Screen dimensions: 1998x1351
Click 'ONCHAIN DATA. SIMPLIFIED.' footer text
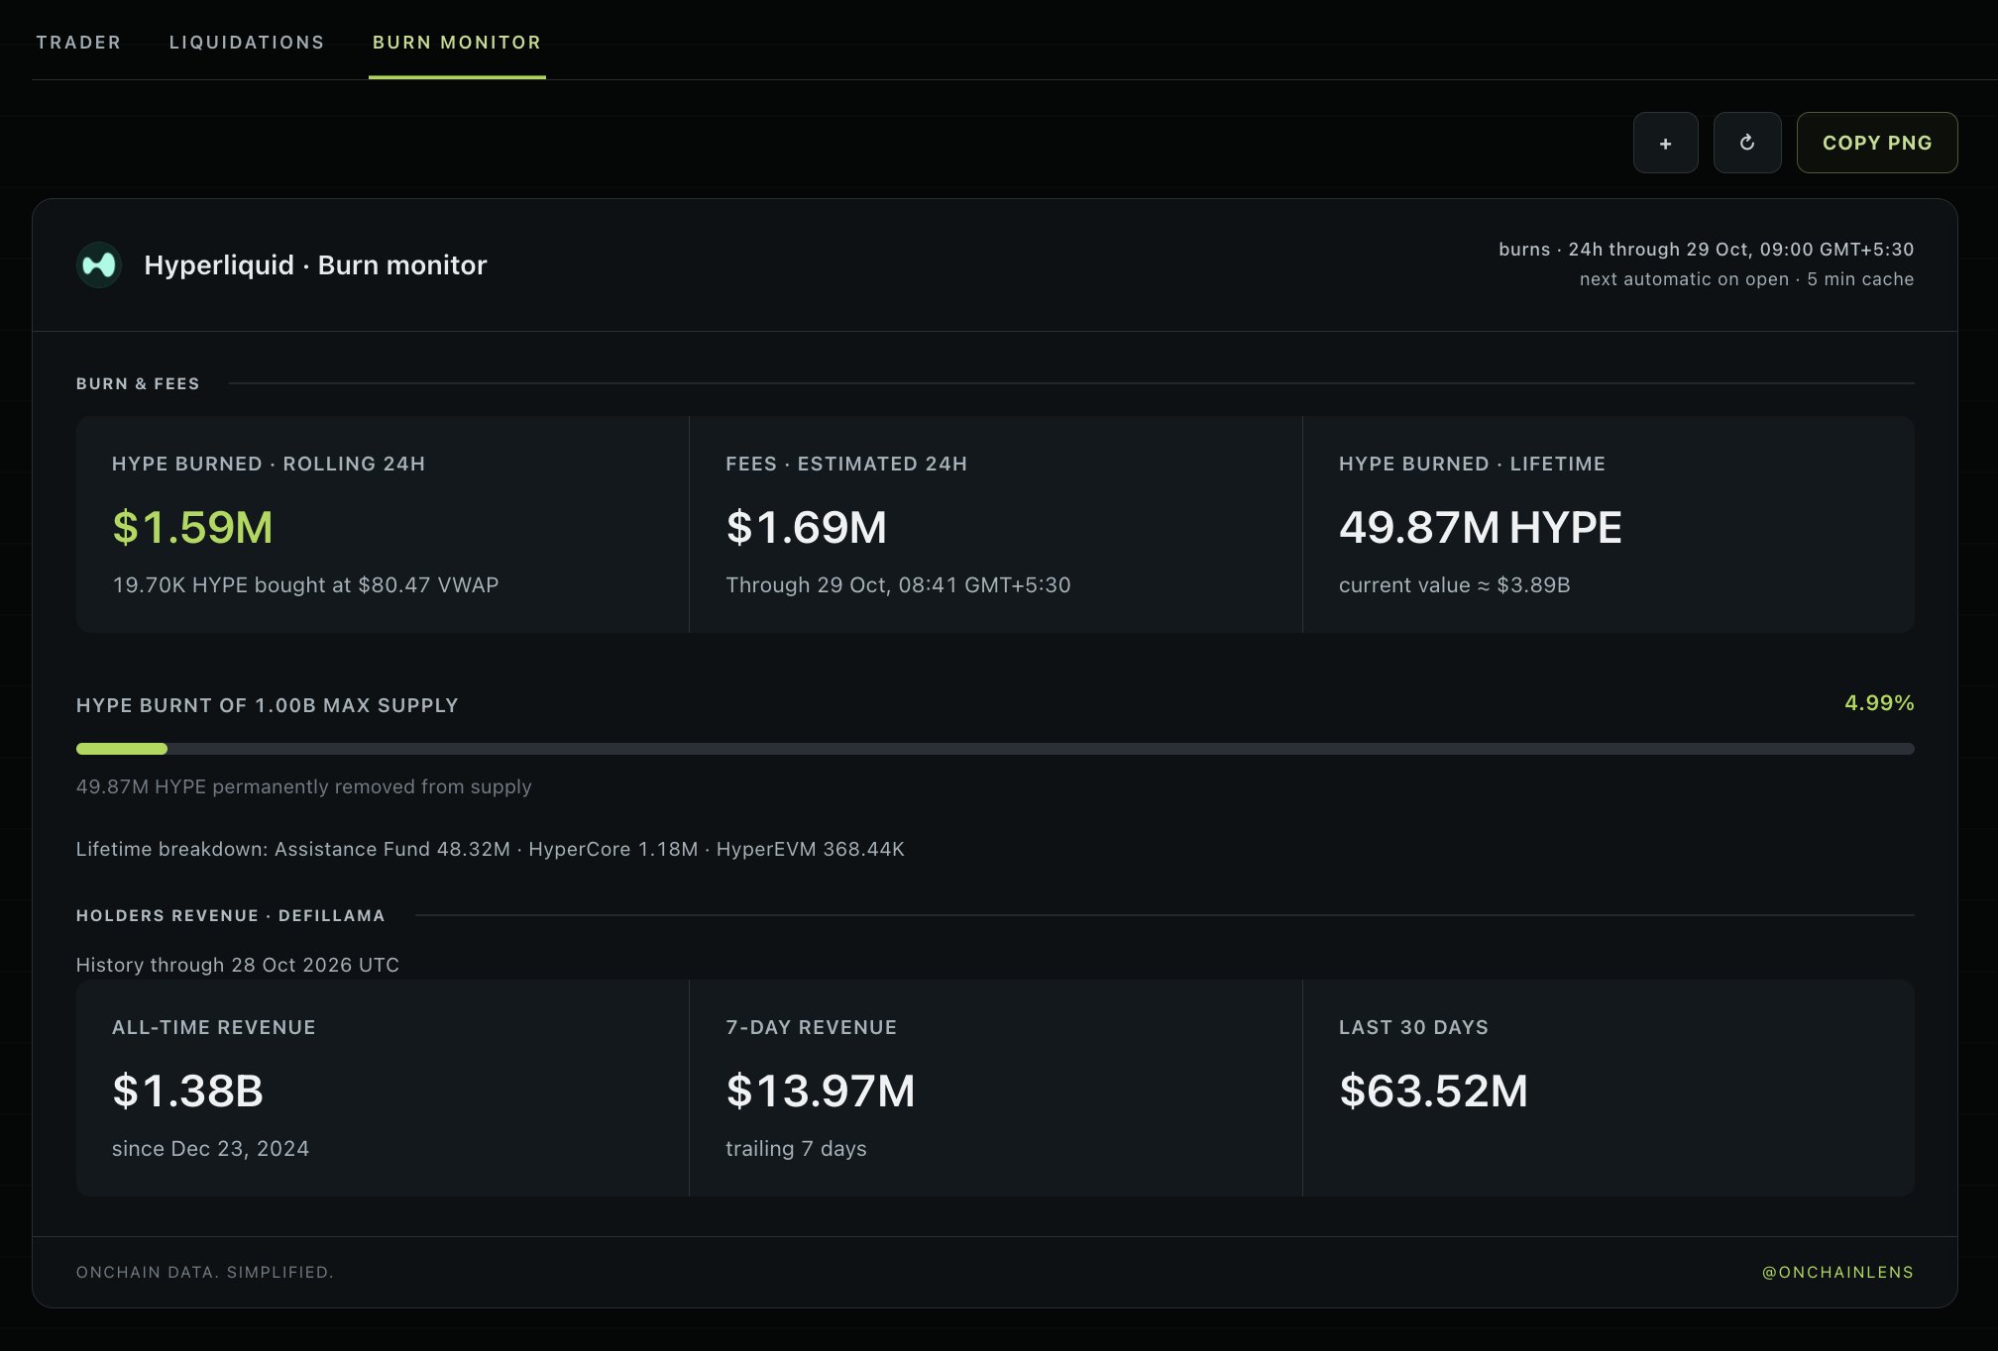click(x=205, y=1272)
